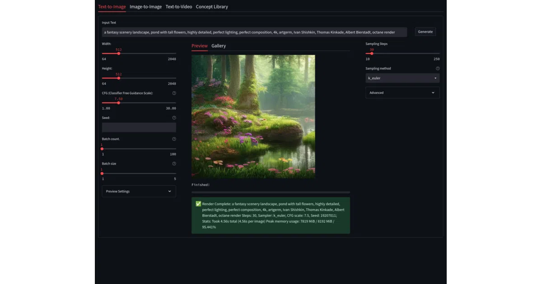
Task: Focus the Input Text prompt field
Action: tap(254, 32)
